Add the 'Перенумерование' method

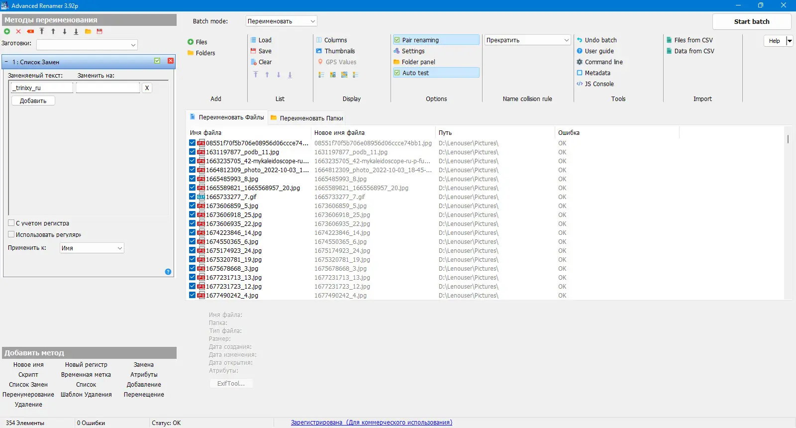point(28,394)
